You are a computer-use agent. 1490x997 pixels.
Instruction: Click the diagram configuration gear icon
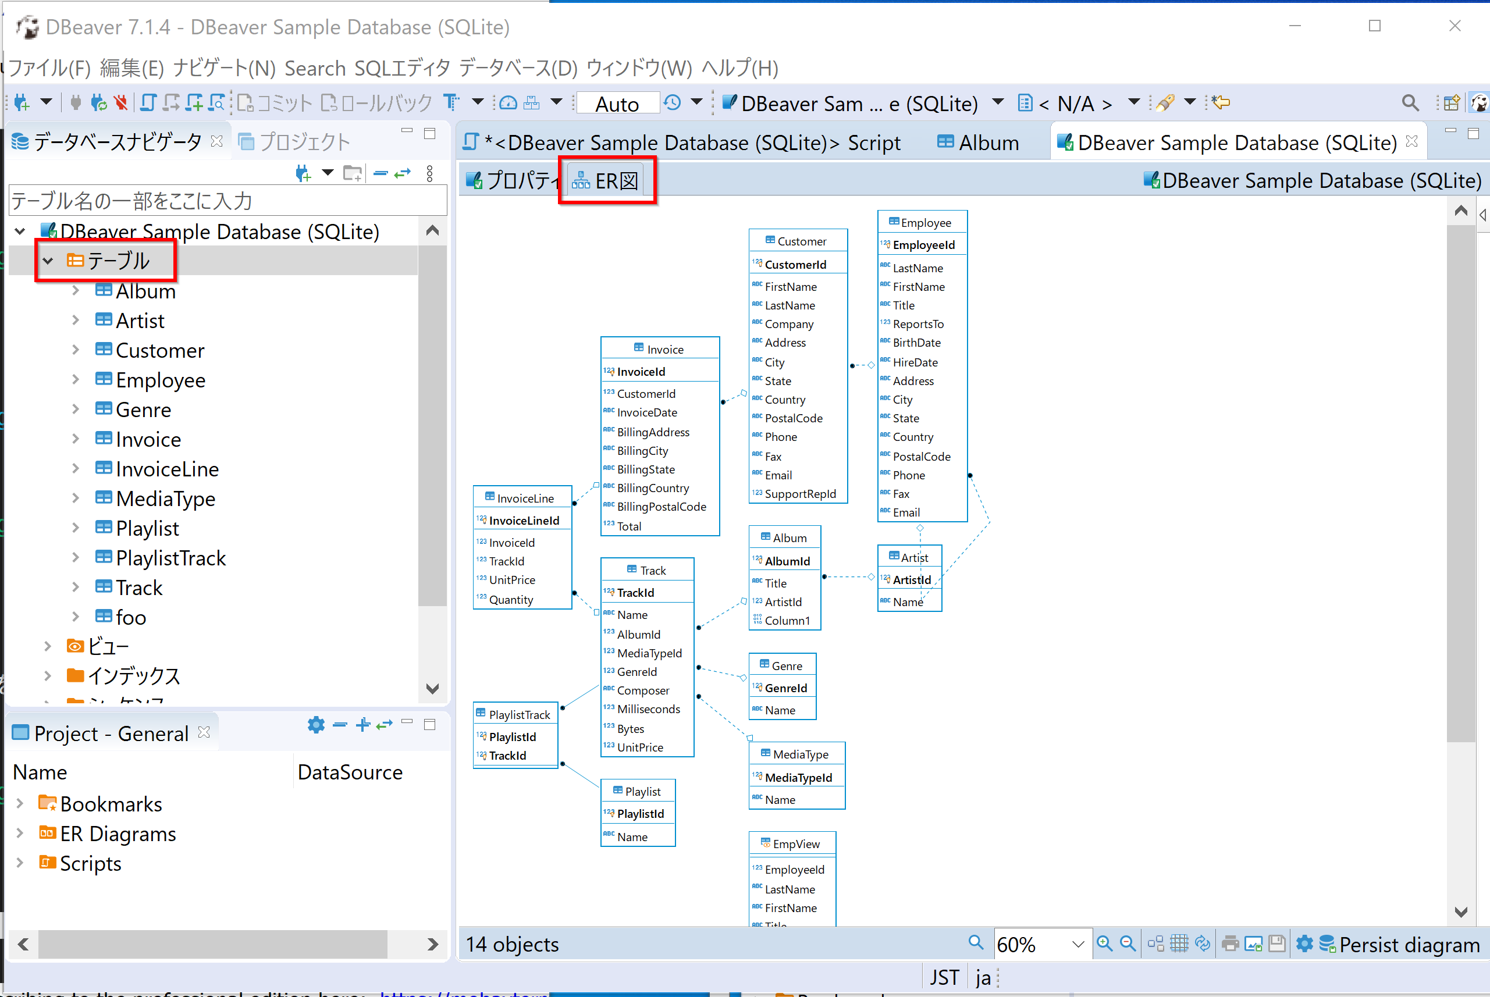(1304, 943)
